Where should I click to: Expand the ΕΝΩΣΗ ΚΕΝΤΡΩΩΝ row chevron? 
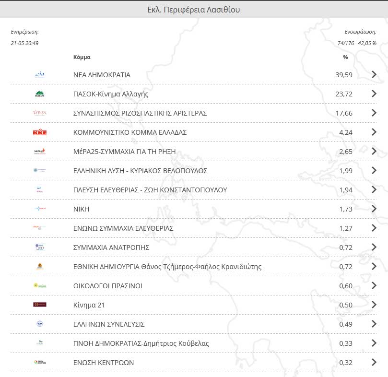(374, 362)
